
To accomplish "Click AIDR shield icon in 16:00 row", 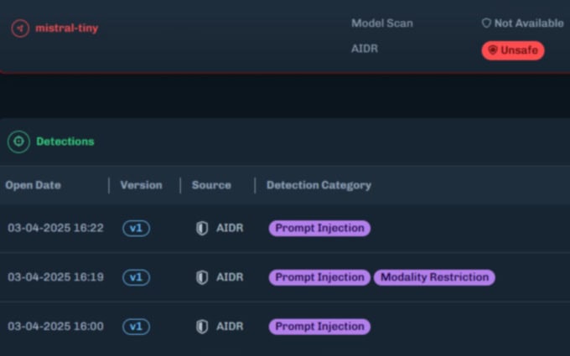I will click(202, 326).
